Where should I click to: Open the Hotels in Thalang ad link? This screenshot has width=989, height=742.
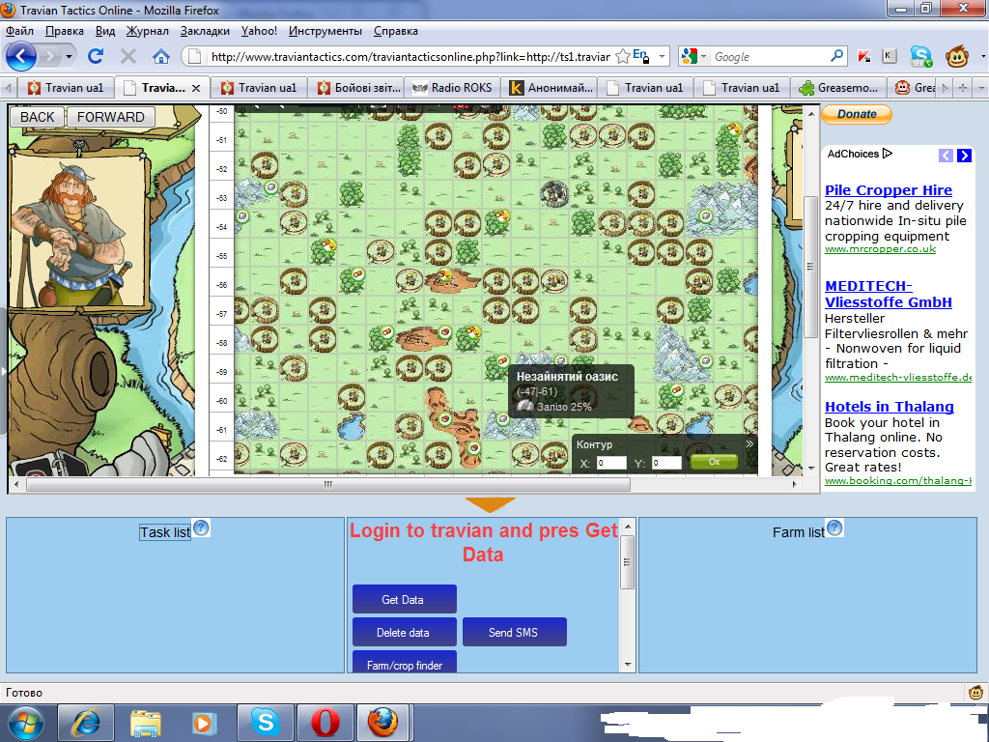(x=889, y=407)
